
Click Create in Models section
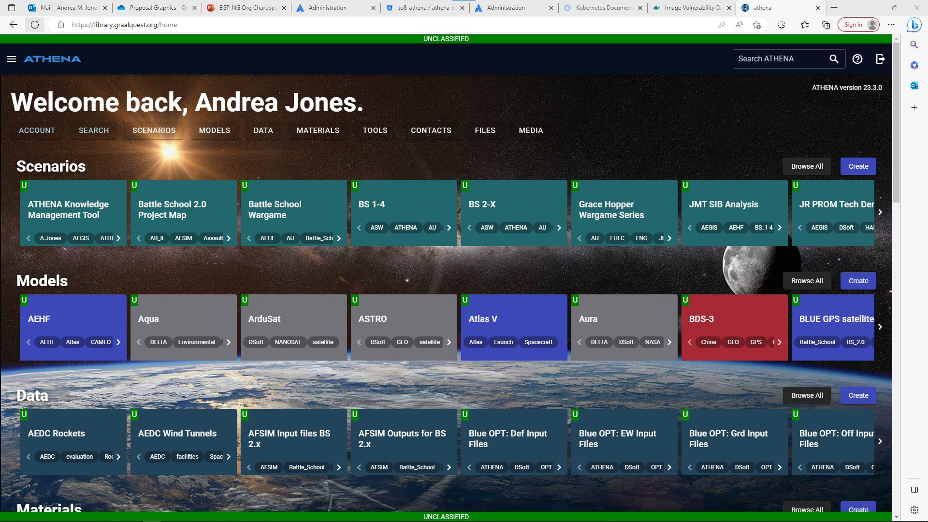858,281
